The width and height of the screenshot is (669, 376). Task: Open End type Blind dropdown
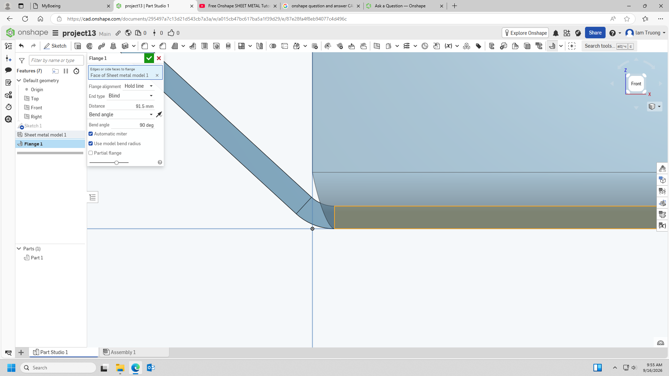pos(131,96)
